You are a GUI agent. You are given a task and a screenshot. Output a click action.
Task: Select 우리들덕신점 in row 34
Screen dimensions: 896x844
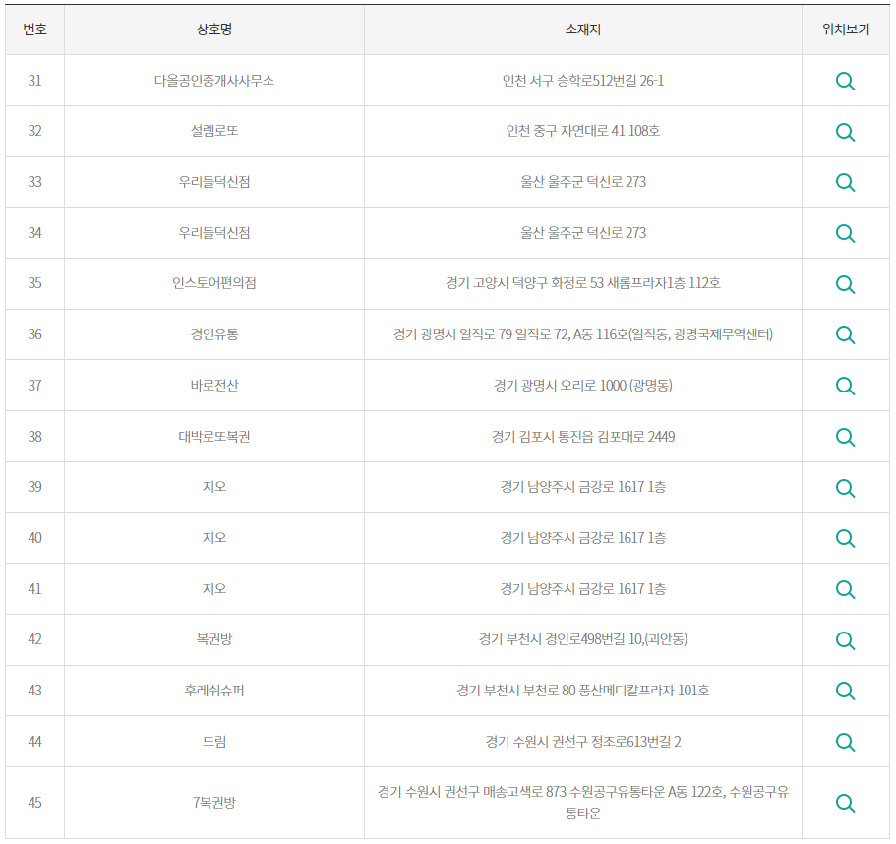click(x=214, y=232)
